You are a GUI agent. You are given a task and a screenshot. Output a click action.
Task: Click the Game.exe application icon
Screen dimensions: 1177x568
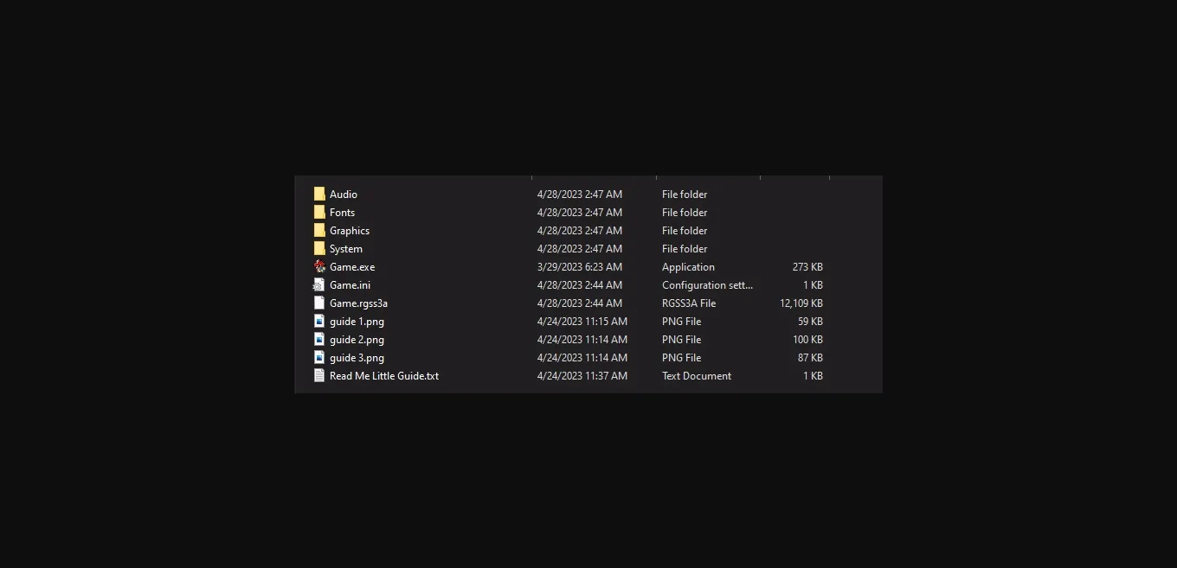tap(319, 267)
